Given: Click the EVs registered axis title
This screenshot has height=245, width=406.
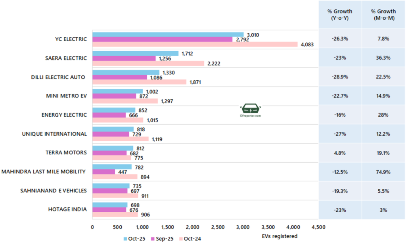Looking at the screenshot, I should pos(280,236).
